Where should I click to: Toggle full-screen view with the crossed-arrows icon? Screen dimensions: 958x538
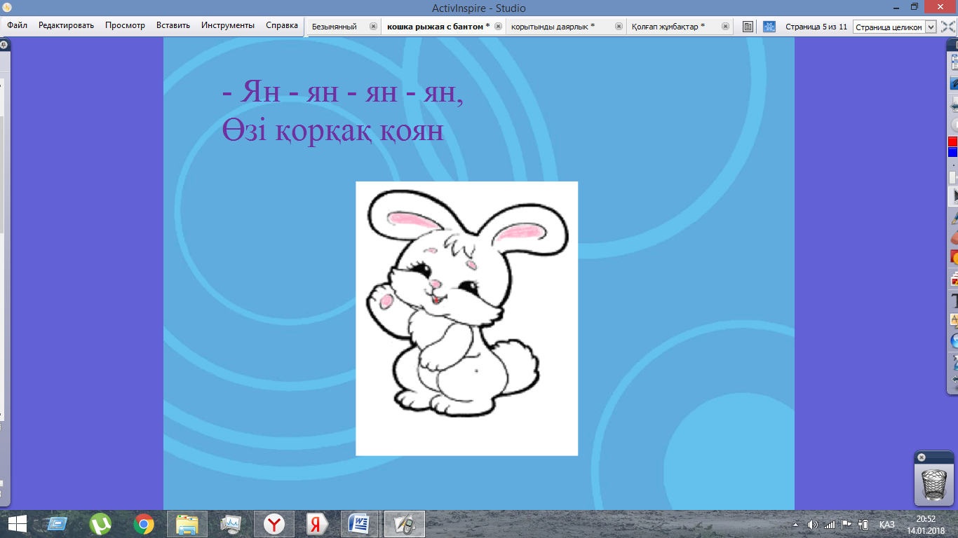(x=948, y=27)
